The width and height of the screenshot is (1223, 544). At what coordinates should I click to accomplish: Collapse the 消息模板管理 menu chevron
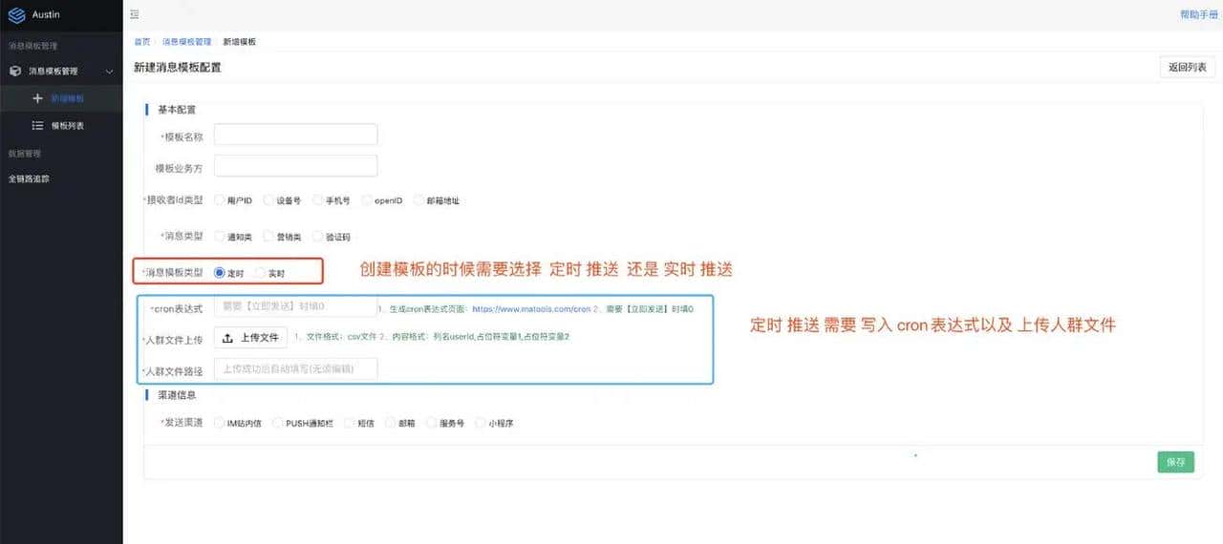click(x=109, y=71)
